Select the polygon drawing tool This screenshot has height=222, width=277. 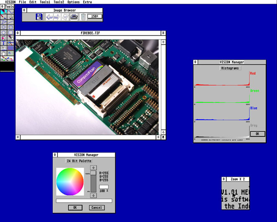3,22
